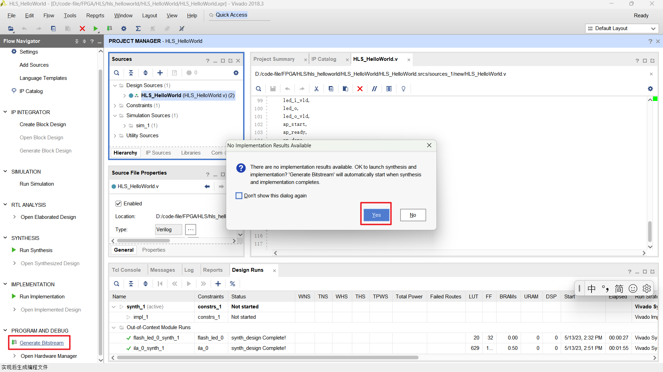
Task: Expand the Constraints folder
Action: 115,105
